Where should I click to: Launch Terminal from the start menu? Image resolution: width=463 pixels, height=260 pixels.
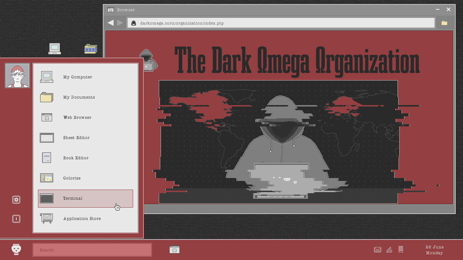click(85, 198)
